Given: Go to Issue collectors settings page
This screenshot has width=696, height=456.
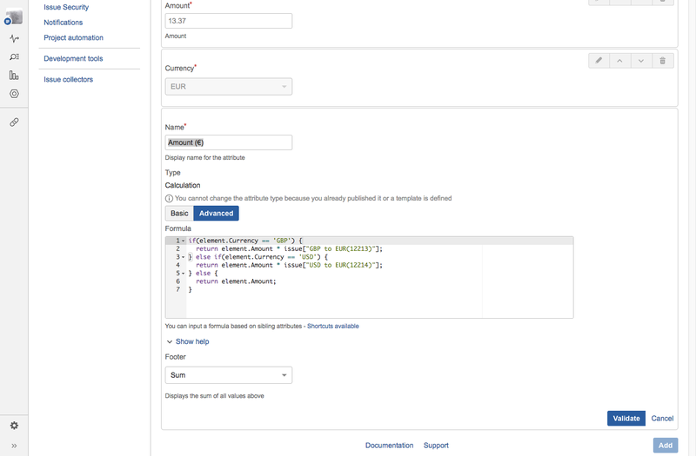Looking at the screenshot, I should 68,80.
